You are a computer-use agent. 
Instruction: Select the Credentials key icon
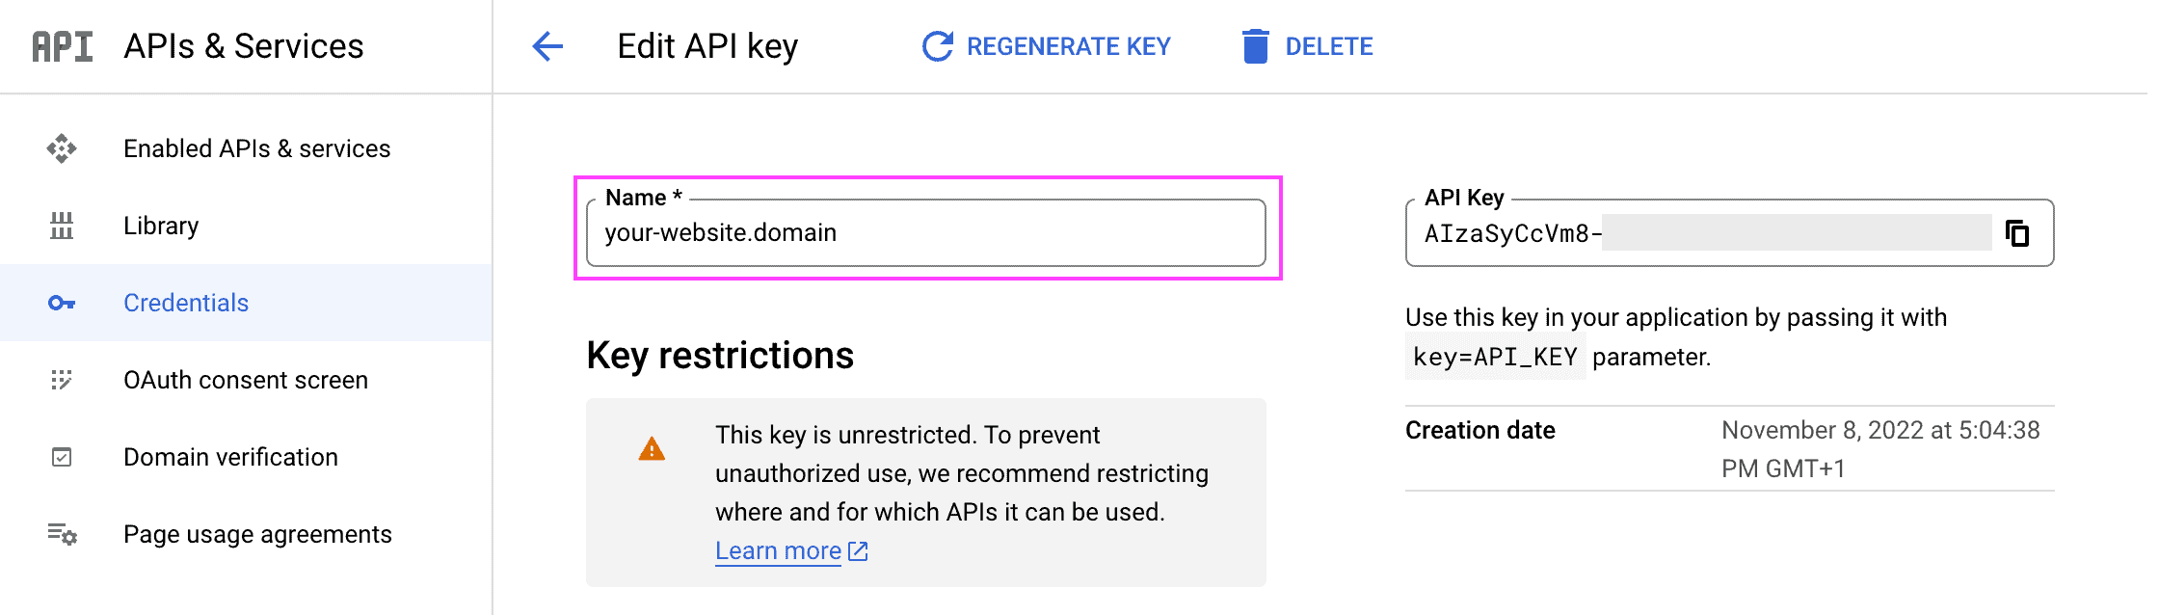tap(61, 302)
